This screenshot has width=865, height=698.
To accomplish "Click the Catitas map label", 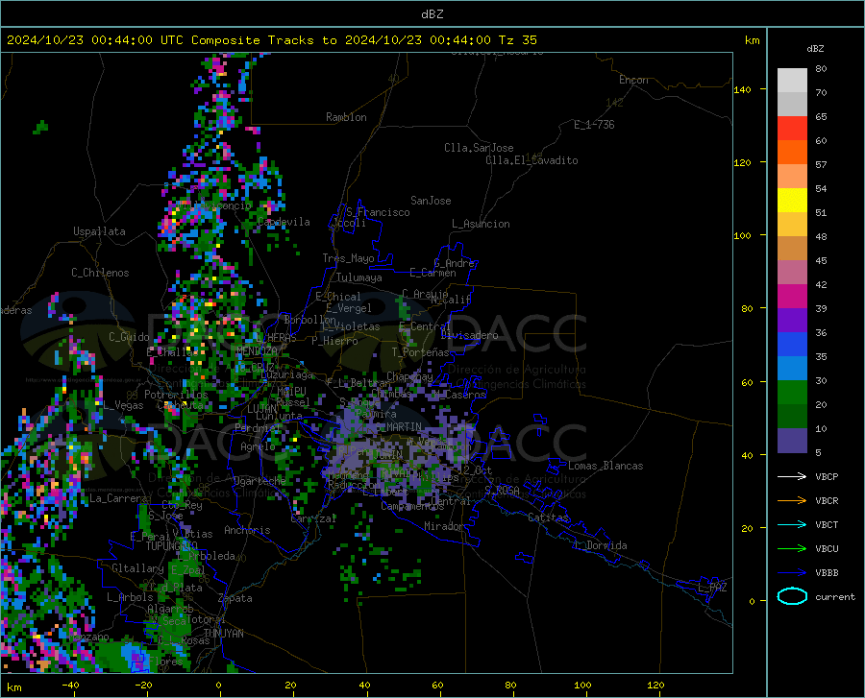I will [548, 517].
